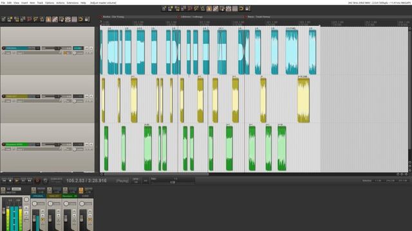
Task: Click Save Project icon in left toolbar
Action: [x=17, y=19]
